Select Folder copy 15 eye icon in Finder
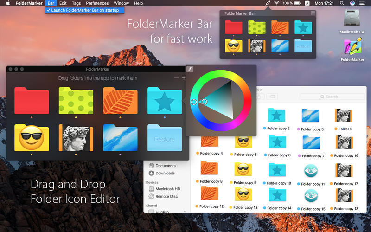 point(311,195)
